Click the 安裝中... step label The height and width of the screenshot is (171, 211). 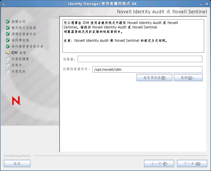18,65
